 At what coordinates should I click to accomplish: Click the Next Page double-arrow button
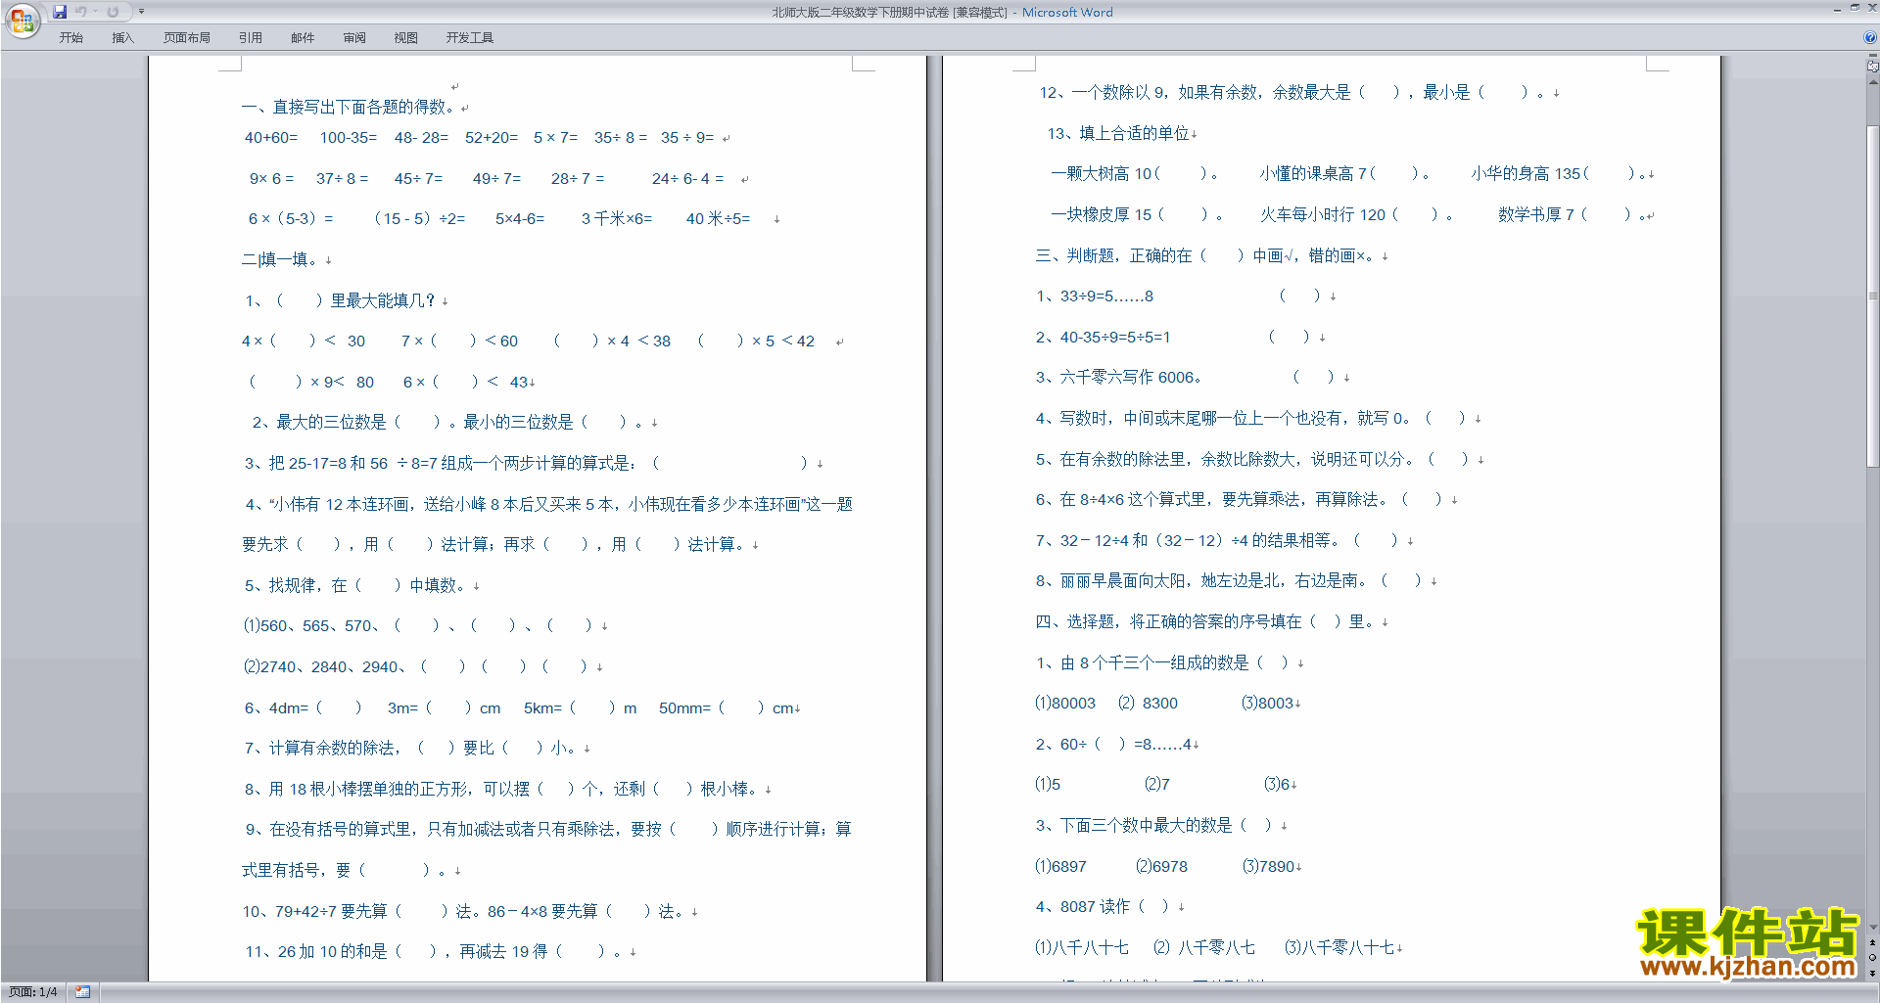coord(1873,973)
